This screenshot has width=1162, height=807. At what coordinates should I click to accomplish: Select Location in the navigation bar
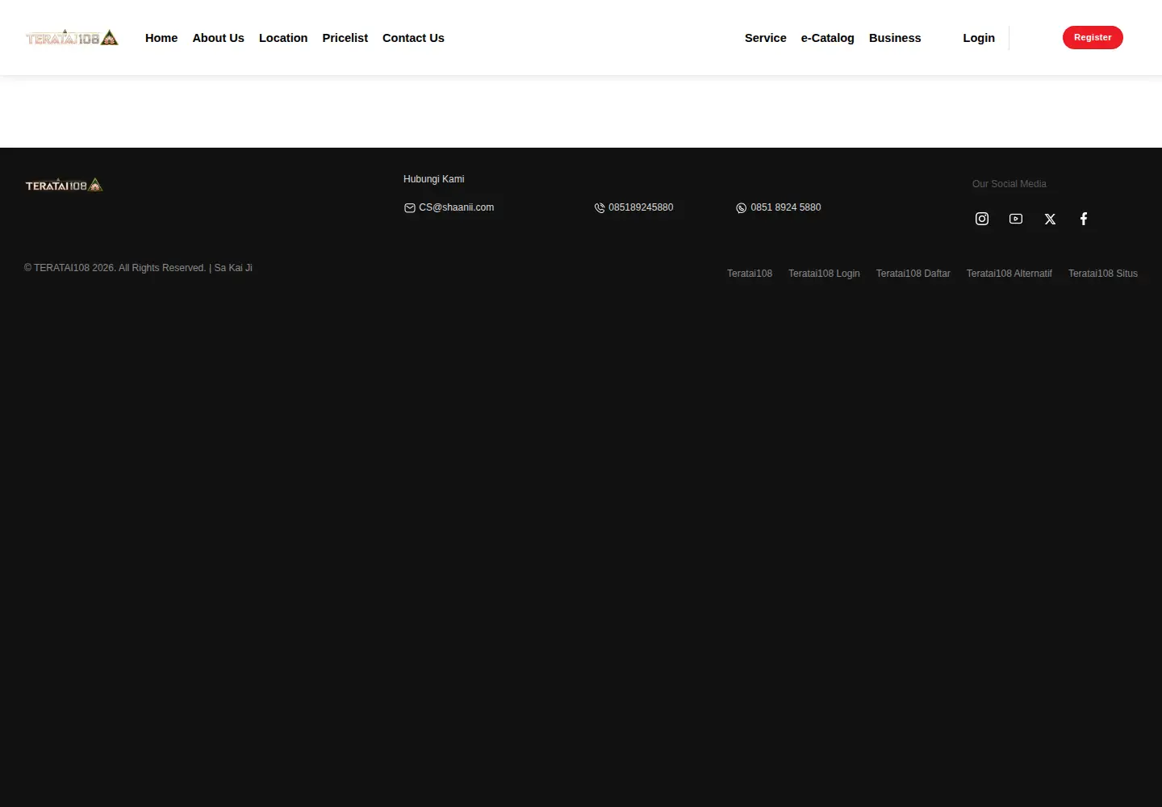coord(283,38)
